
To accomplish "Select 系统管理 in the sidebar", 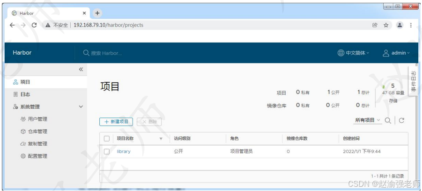I will click(x=30, y=107).
